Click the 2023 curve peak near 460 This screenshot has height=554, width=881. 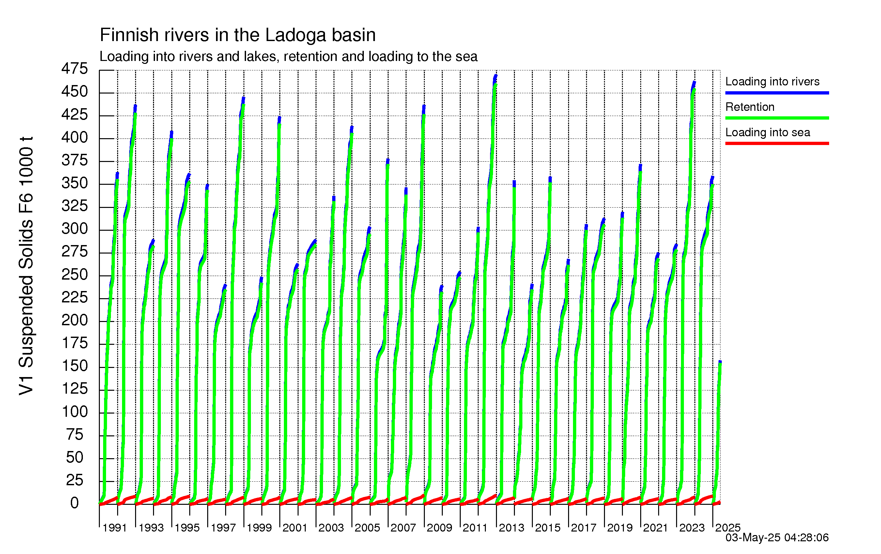(x=694, y=84)
